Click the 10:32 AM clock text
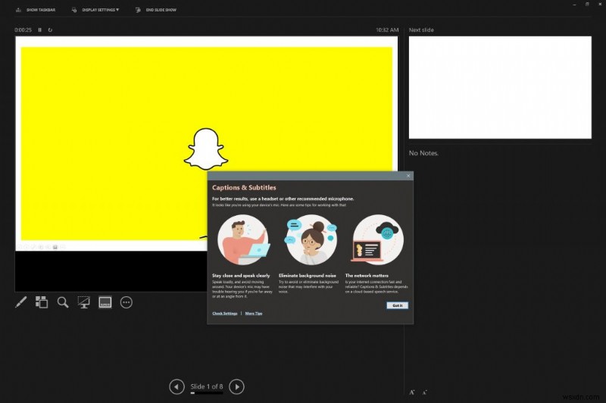The image size is (606, 403). click(x=387, y=30)
